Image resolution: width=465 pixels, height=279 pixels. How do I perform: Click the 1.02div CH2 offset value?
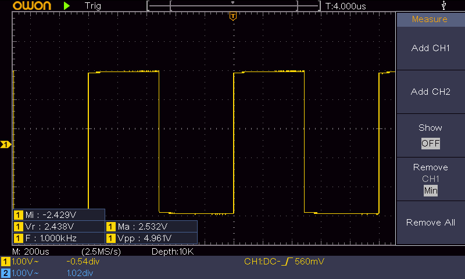80,273
